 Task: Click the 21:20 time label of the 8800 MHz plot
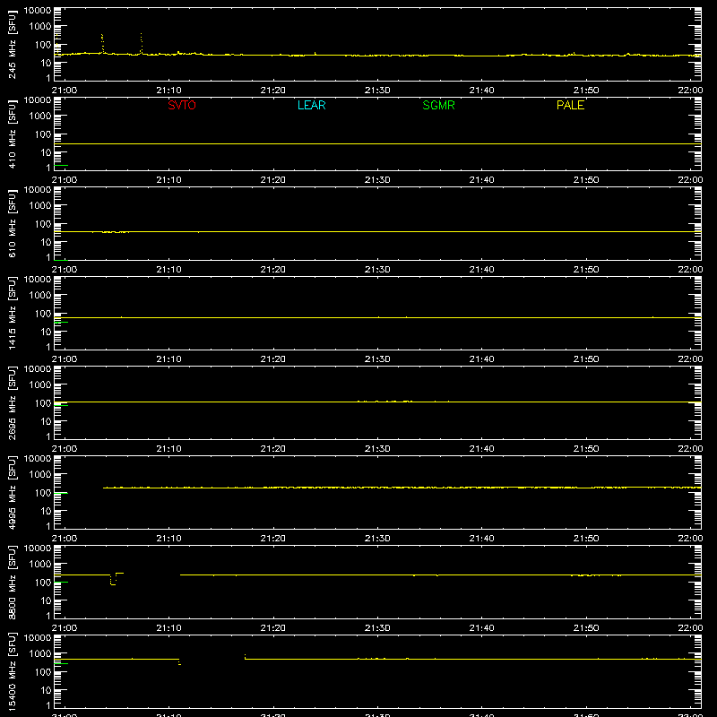273,628
